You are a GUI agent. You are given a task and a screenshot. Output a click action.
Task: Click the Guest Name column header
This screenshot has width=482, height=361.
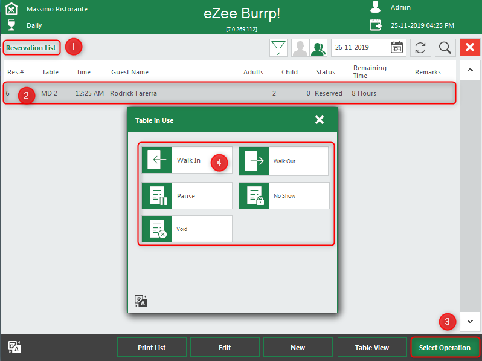(x=130, y=72)
